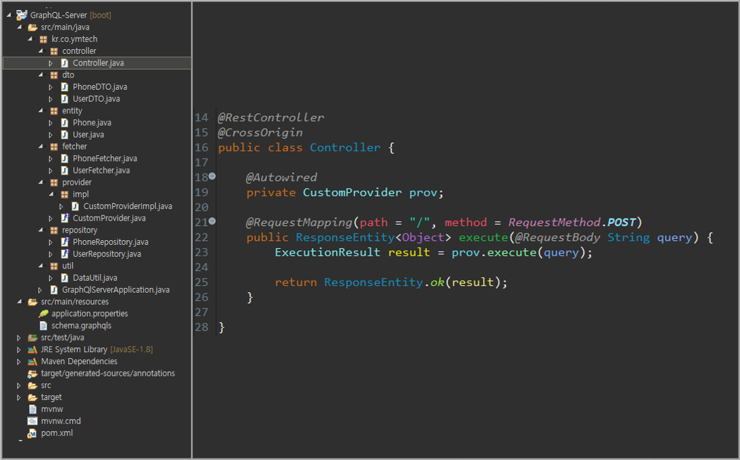Select GraphQlServerApplication.java in explorer
The width and height of the screenshot is (740, 460).
point(115,290)
